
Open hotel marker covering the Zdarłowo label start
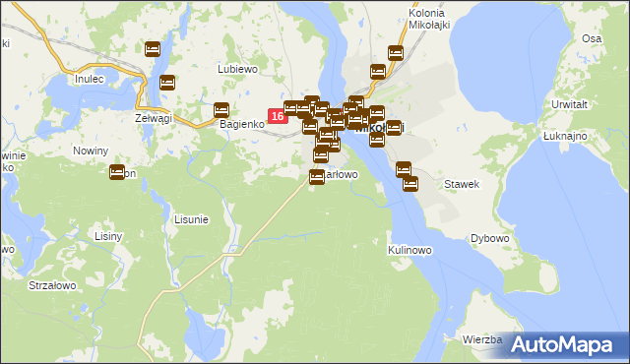click(x=317, y=177)
